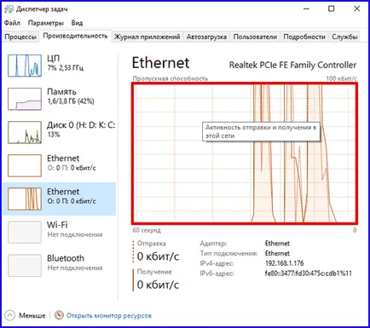The height and width of the screenshot is (328, 370).
Task: Click the Bluetooth graph thumbnail
Action: [25, 266]
